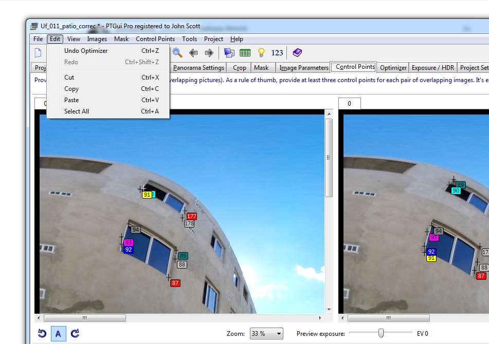Click the PTGui application title bar icon
The image size is (489, 344).
(x=34, y=26)
